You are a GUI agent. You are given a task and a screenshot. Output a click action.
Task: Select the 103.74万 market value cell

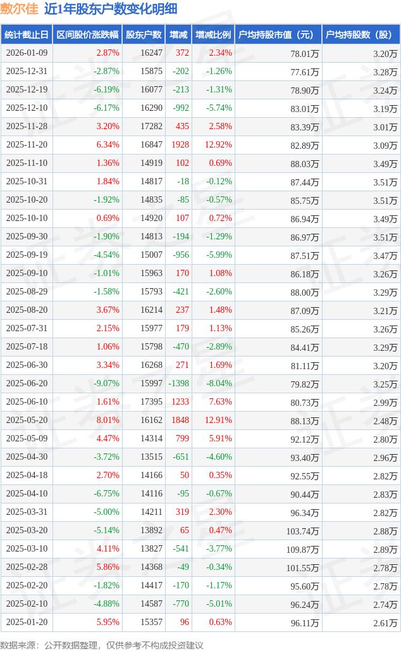[x=302, y=531]
